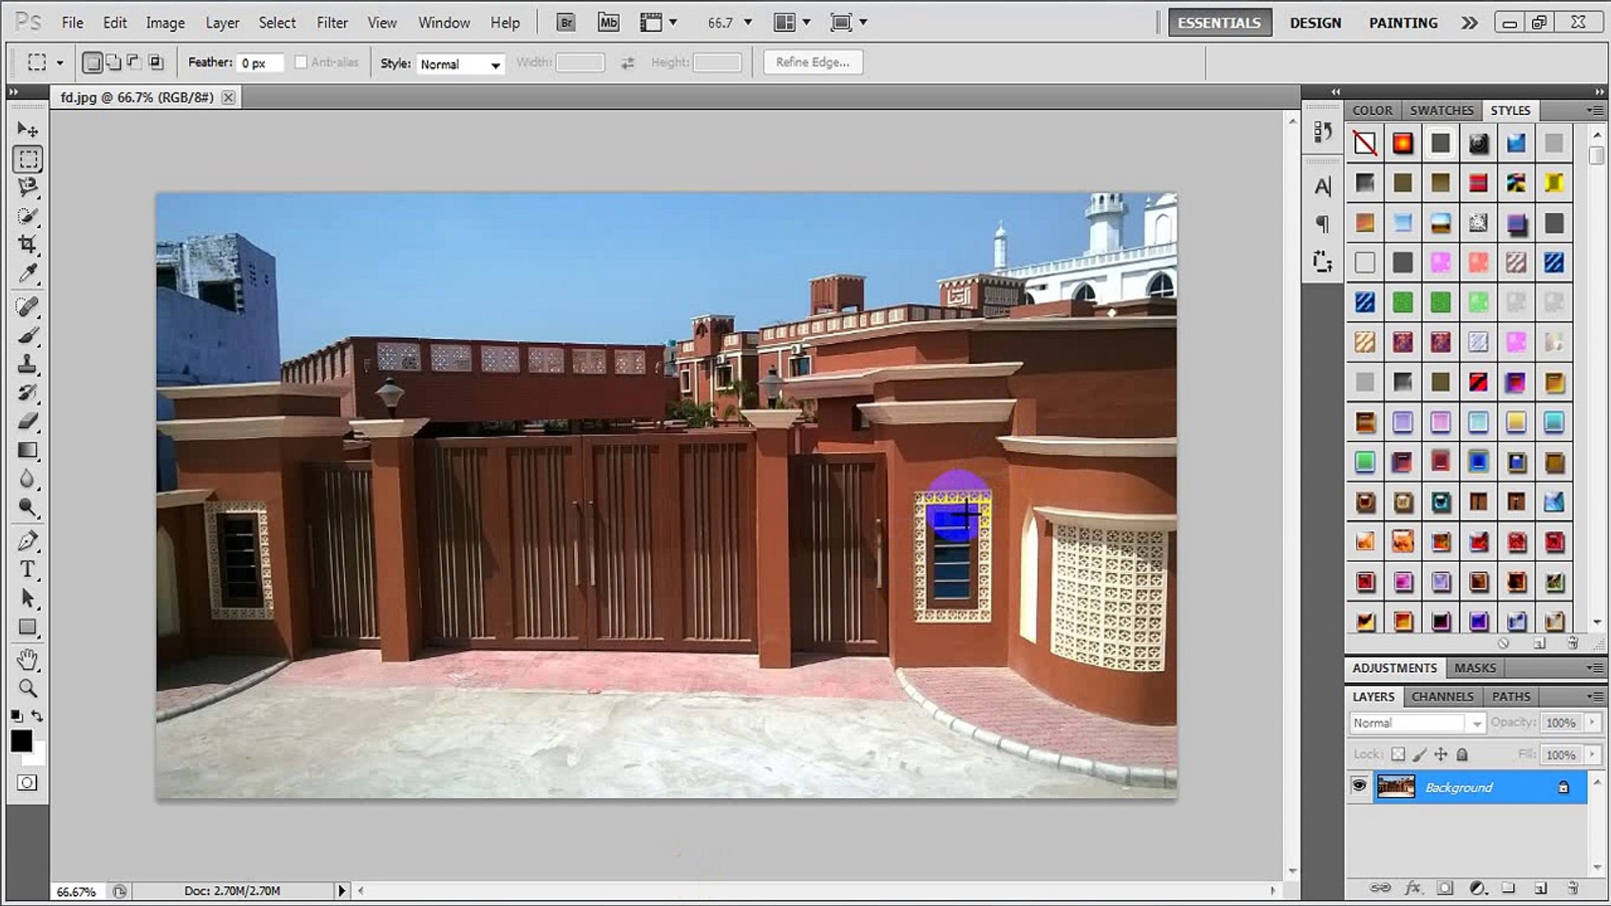Screen dimensions: 1611x906
Task: Pick the Clone Stamp tool
Action: point(28,364)
